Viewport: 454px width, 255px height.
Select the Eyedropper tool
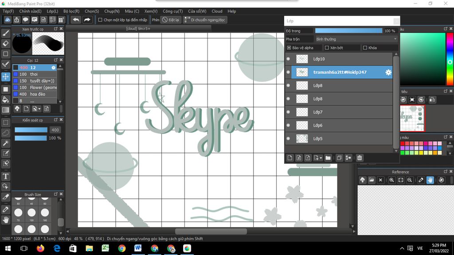tap(6, 209)
